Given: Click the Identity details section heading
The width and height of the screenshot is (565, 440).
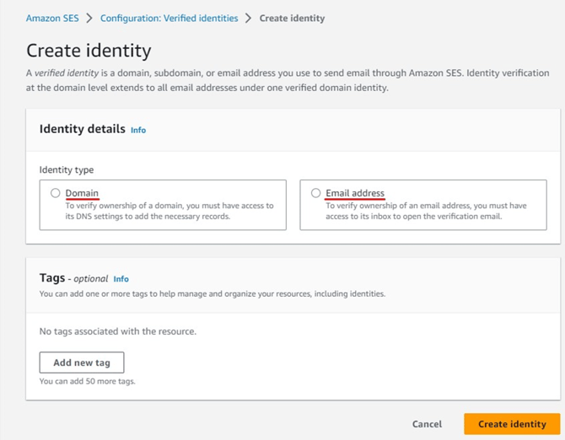Looking at the screenshot, I should pyautogui.click(x=82, y=129).
